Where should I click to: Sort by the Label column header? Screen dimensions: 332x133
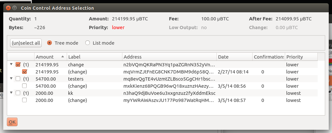tap(94, 57)
